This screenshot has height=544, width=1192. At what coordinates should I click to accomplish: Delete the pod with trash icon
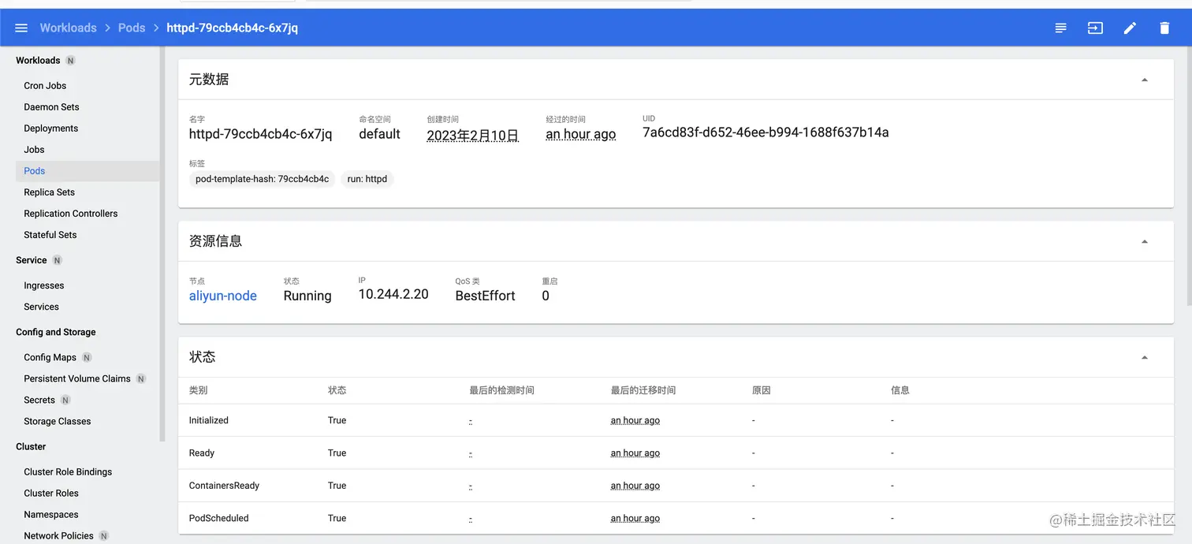tap(1164, 28)
